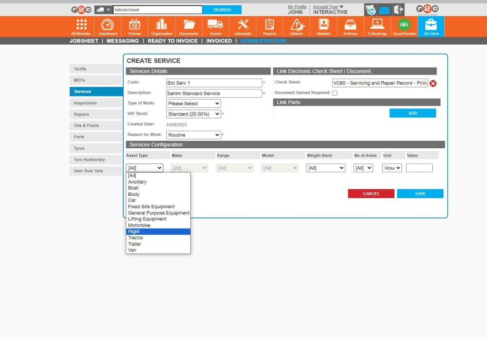
Task: Go to the JOBSHEET tab
Action: tap(84, 41)
